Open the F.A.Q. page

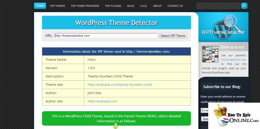144,6
